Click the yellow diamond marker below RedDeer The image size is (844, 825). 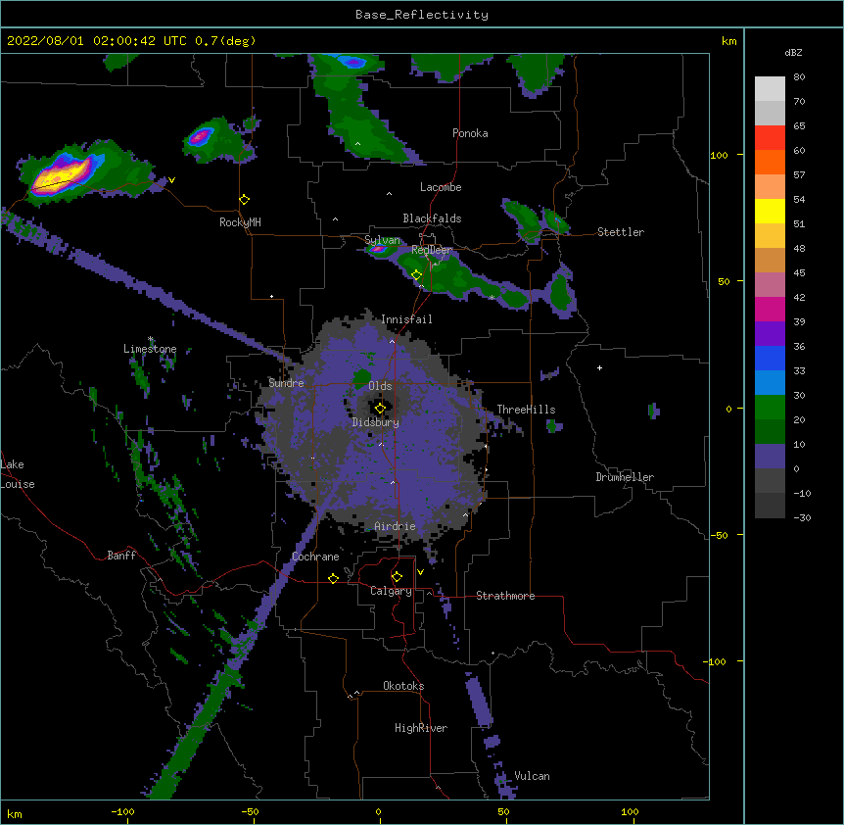[x=416, y=275]
